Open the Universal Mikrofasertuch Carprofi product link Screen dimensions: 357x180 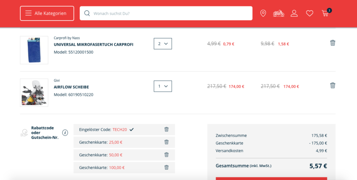tap(94, 45)
